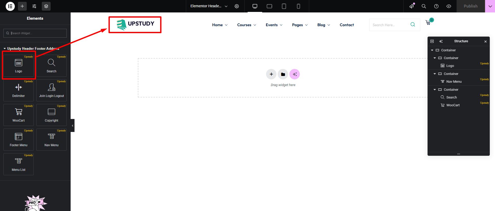This screenshot has width=495, height=211.
Task: Click the Structure panel bottom handle
Action: pos(459,154)
